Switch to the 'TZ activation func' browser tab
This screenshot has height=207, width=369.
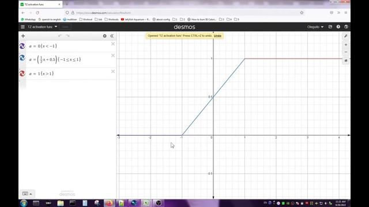pyautogui.click(x=40, y=4)
